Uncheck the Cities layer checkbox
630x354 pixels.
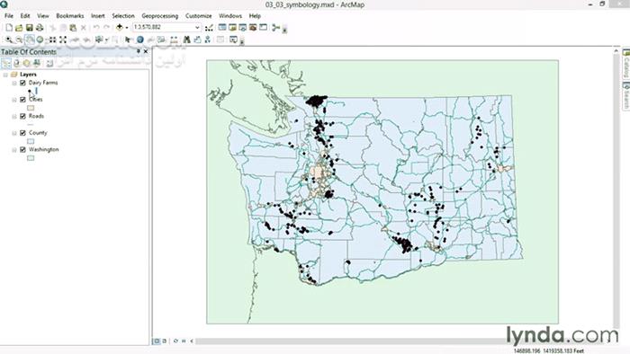[x=22, y=100]
